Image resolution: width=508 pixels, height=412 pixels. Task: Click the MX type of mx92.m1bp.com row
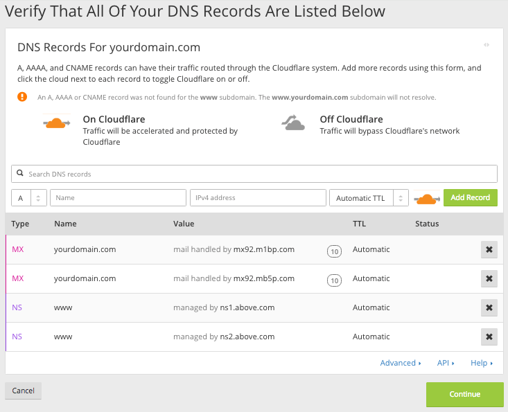coord(18,249)
